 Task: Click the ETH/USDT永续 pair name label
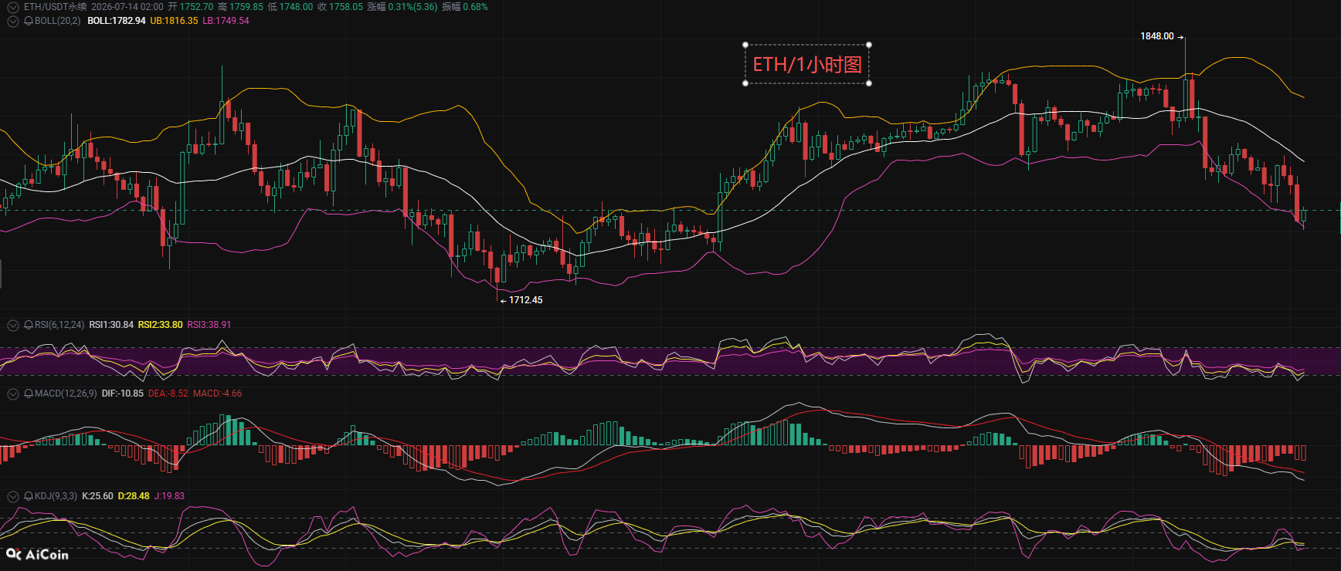pyautogui.click(x=55, y=7)
